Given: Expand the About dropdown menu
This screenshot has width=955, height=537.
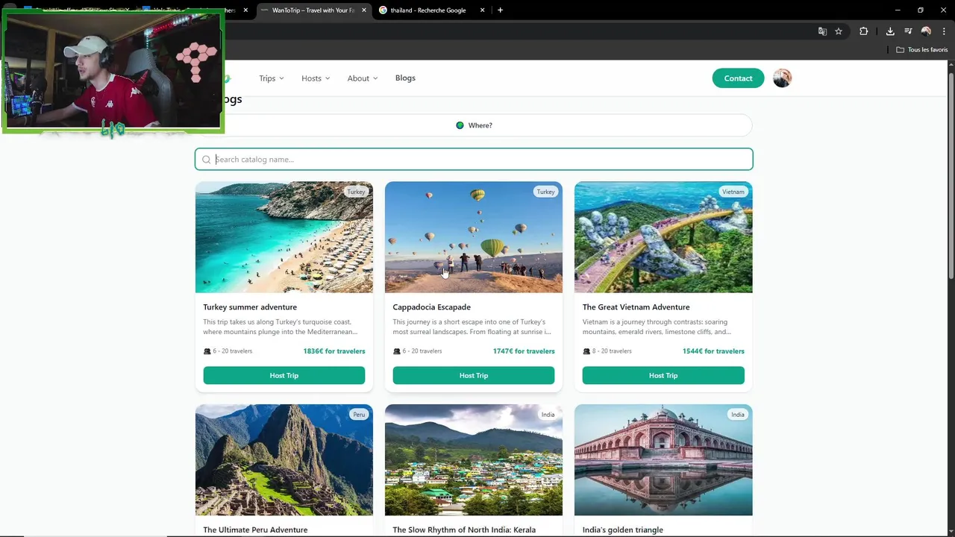Looking at the screenshot, I should pos(363,78).
